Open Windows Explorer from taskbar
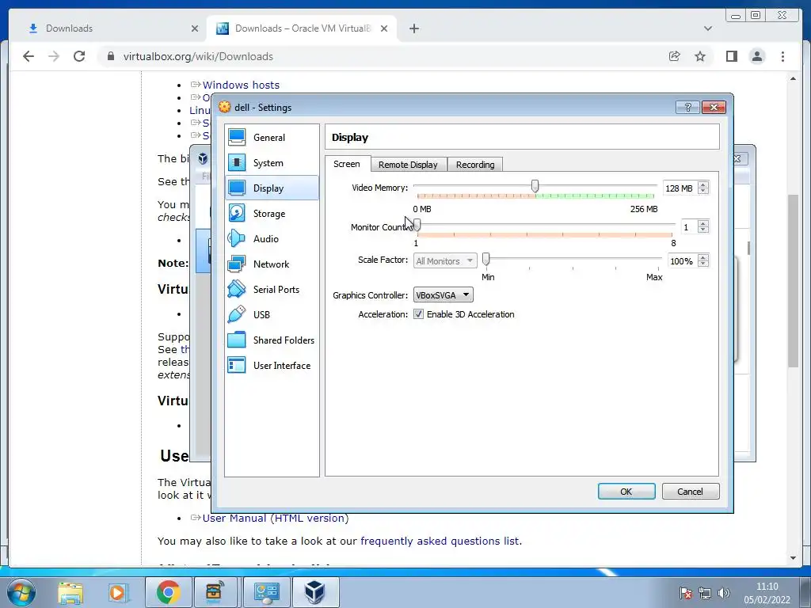Image resolution: width=811 pixels, height=608 pixels. point(70,592)
